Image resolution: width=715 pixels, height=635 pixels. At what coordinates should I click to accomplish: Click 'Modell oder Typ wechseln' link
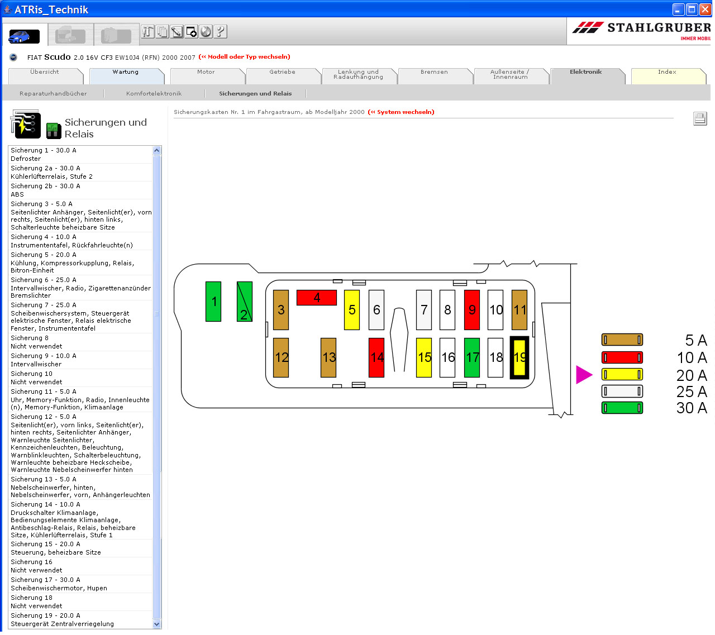click(245, 57)
